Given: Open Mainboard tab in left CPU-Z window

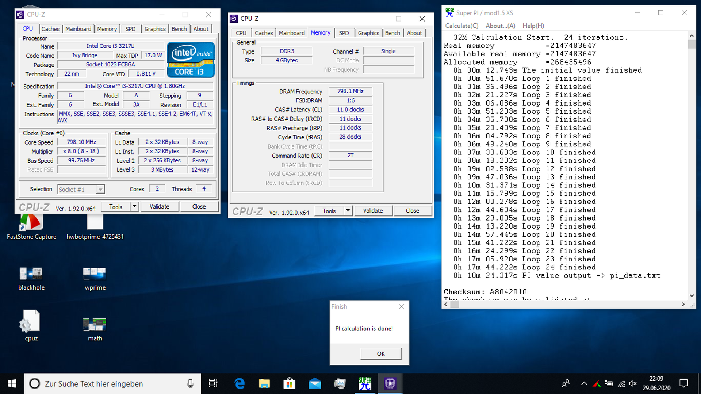Looking at the screenshot, I should click(x=78, y=29).
